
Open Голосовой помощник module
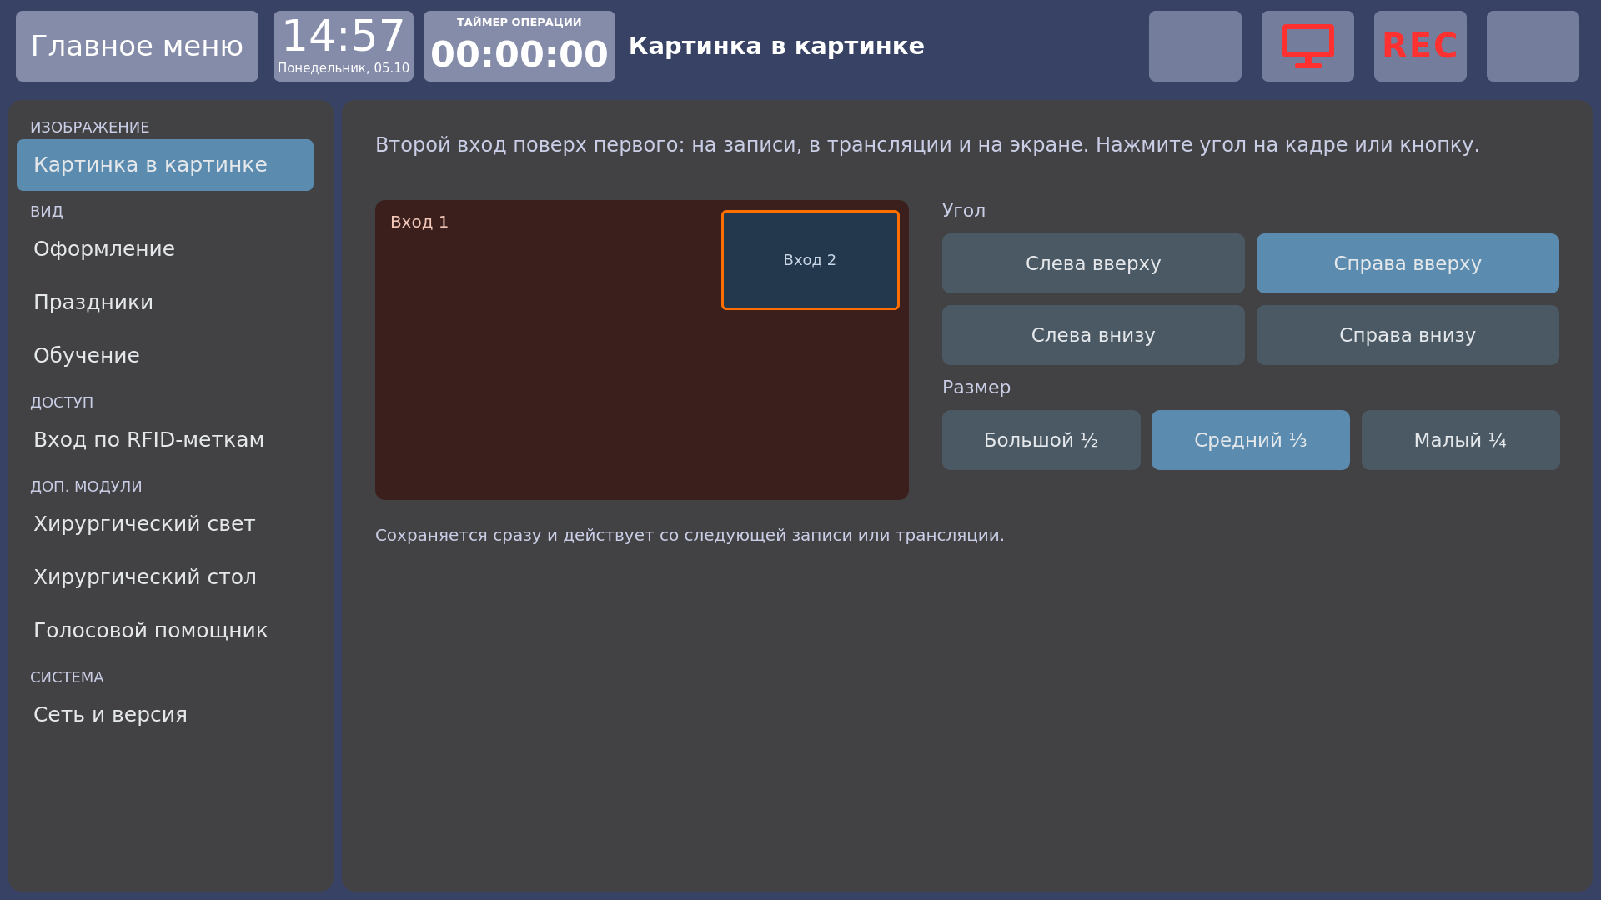[x=165, y=631]
